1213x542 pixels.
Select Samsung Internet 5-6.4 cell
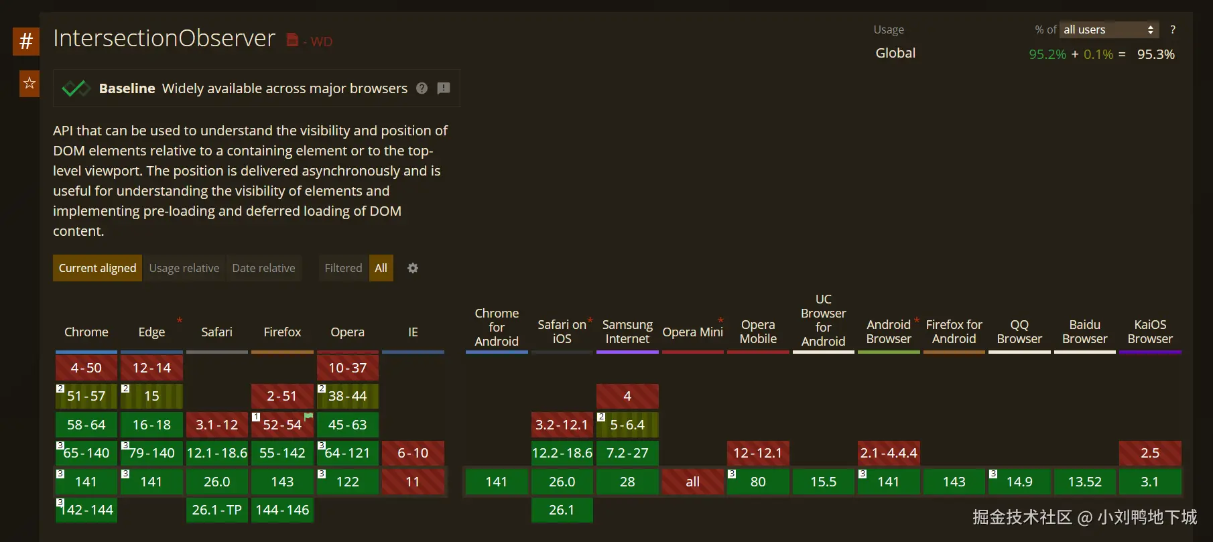[627, 425]
